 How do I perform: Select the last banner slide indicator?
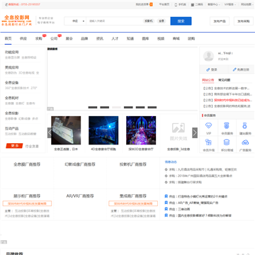pos(152,108)
